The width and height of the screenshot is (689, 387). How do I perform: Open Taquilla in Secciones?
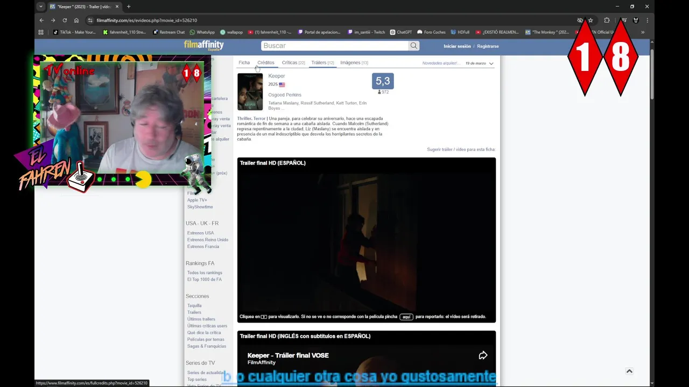coord(194,305)
